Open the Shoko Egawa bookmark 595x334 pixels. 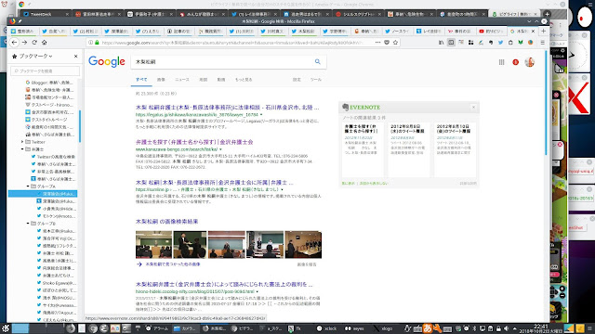pos(56,283)
